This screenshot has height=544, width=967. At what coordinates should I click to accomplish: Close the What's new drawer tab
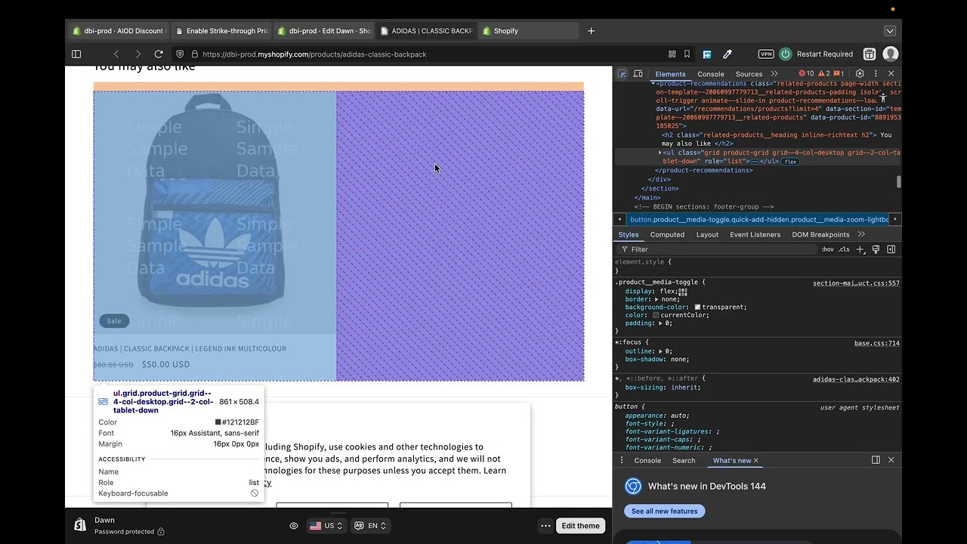pyautogui.click(x=755, y=460)
